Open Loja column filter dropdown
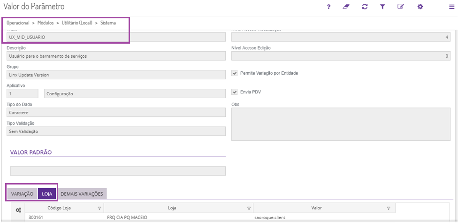This screenshot has width=458, height=223. point(248,208)
